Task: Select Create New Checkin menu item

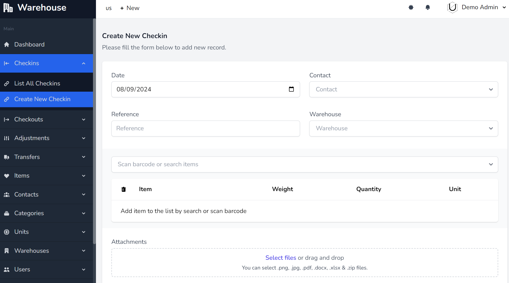Action: tap(42, 99)
